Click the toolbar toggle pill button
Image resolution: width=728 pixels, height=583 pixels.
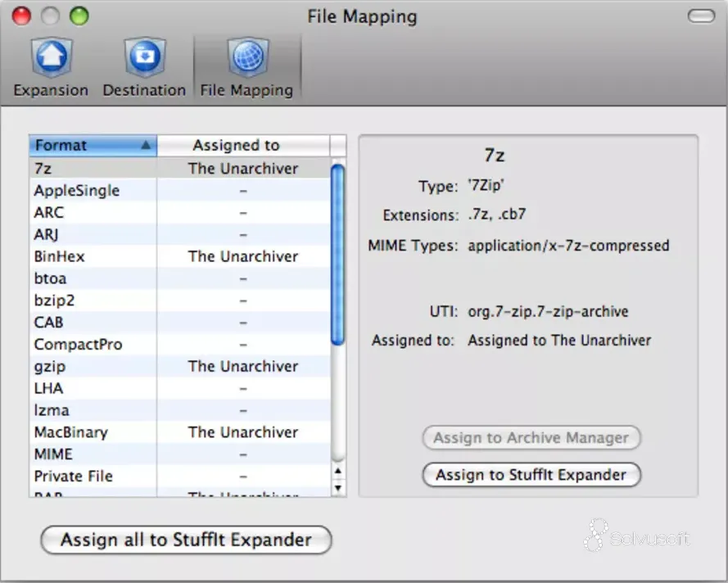pos(701,16)
